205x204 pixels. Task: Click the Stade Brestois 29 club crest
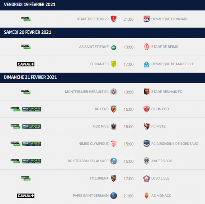pyautogui.click(x=114, y=19)
